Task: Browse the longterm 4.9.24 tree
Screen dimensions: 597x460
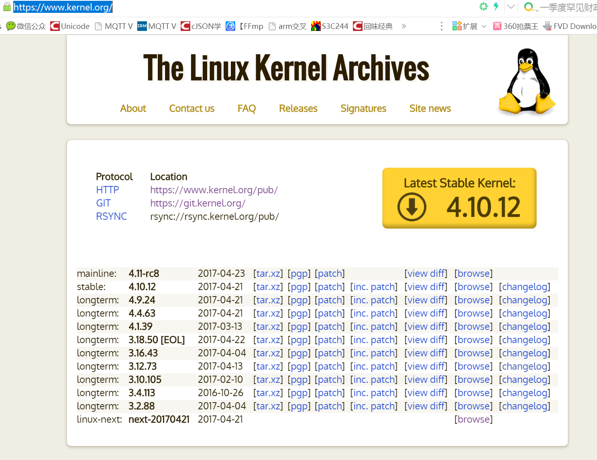Action: (473, 300)
